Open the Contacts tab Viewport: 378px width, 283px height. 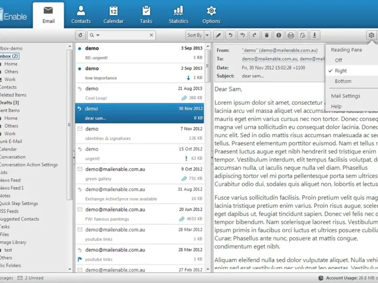click(81, 16)
